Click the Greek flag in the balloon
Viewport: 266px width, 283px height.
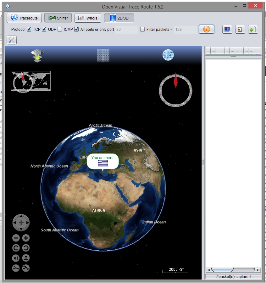click(x=103, y=163)
